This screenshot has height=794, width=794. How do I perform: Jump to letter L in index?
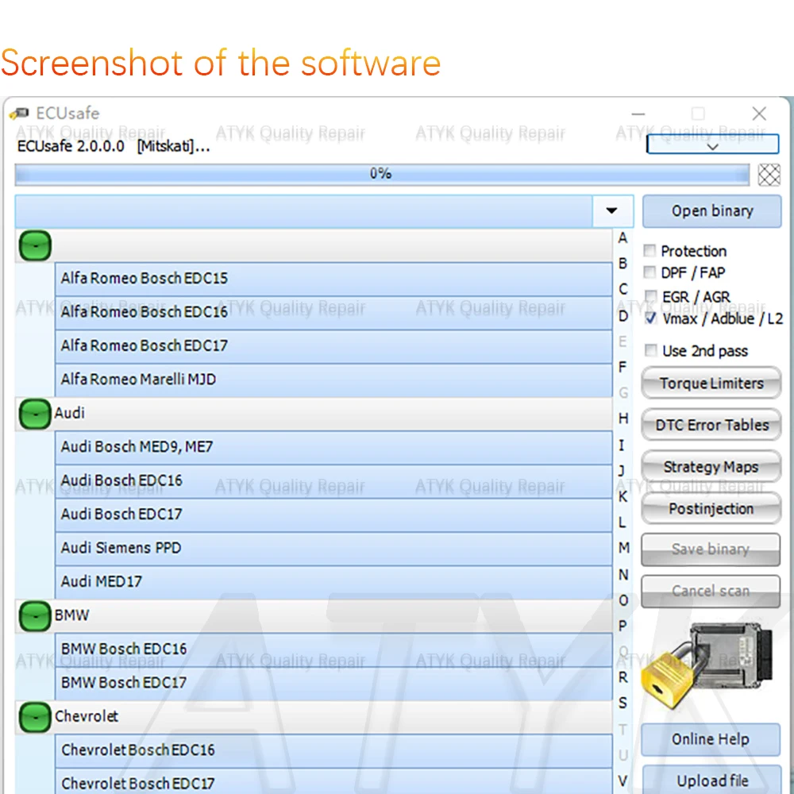pos(622,522)
